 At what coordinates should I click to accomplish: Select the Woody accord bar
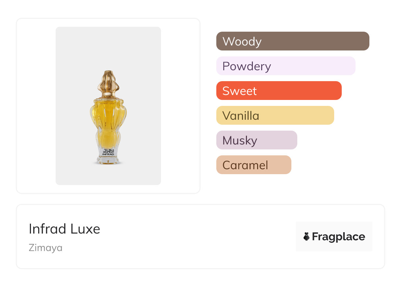(293, 41)
